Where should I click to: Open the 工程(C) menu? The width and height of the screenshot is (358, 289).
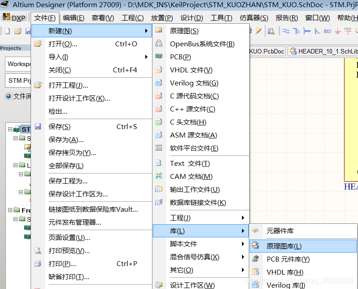pos(132,18)
